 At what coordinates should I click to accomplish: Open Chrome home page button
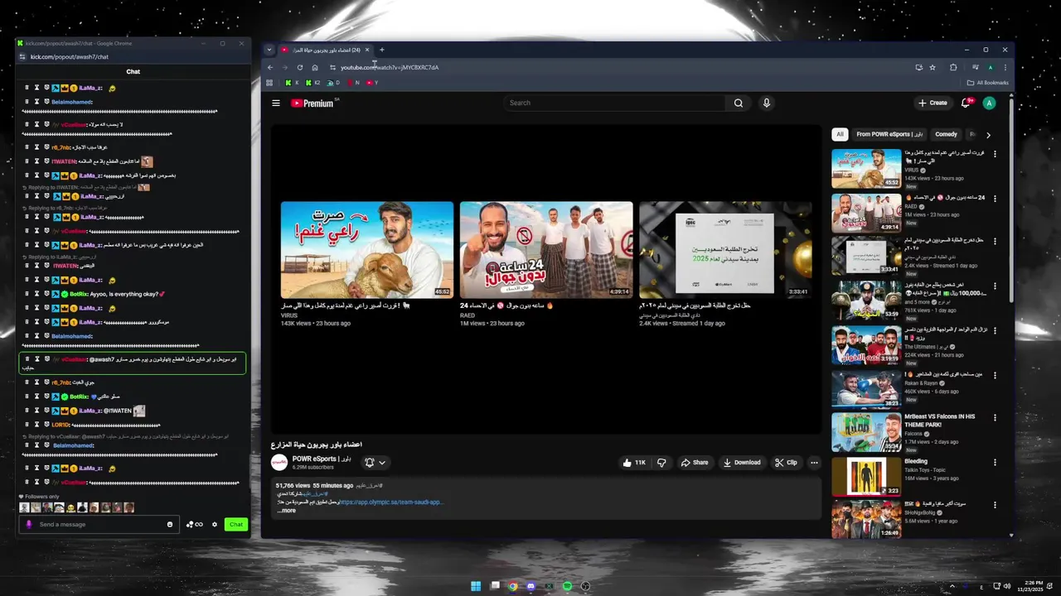[x=315, y=67]
